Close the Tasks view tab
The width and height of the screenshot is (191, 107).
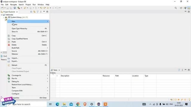pos(59,70)
